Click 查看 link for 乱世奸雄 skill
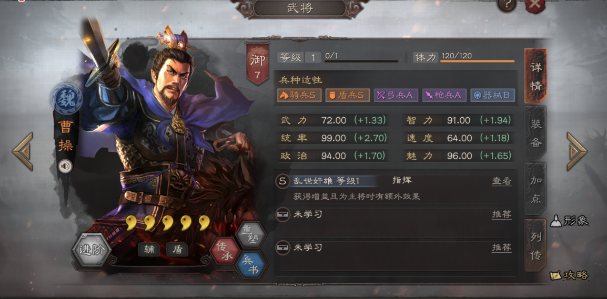The width and height of the screenshot is (607, 299). point(502,181)
